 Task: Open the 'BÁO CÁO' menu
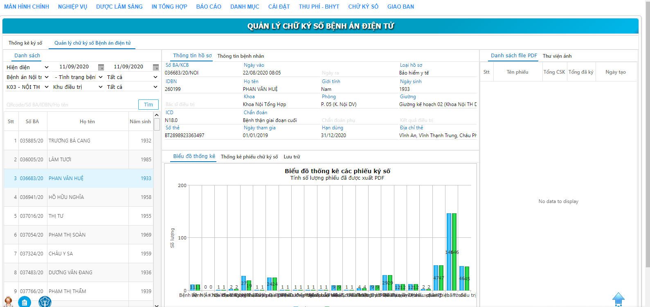coord(209,7)
